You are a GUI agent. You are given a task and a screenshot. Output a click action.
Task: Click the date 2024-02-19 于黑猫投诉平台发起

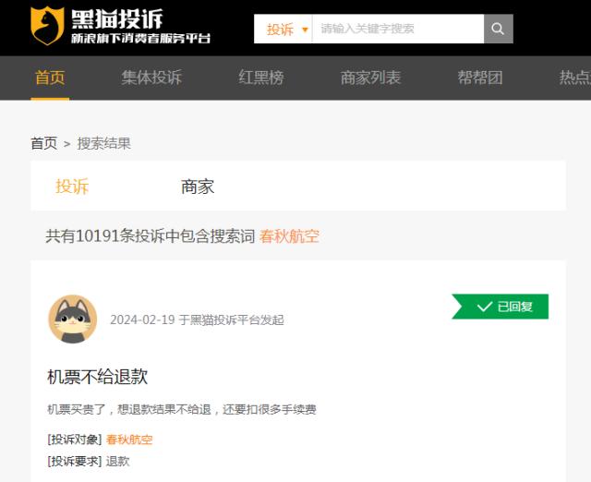(x=197, y=320)
